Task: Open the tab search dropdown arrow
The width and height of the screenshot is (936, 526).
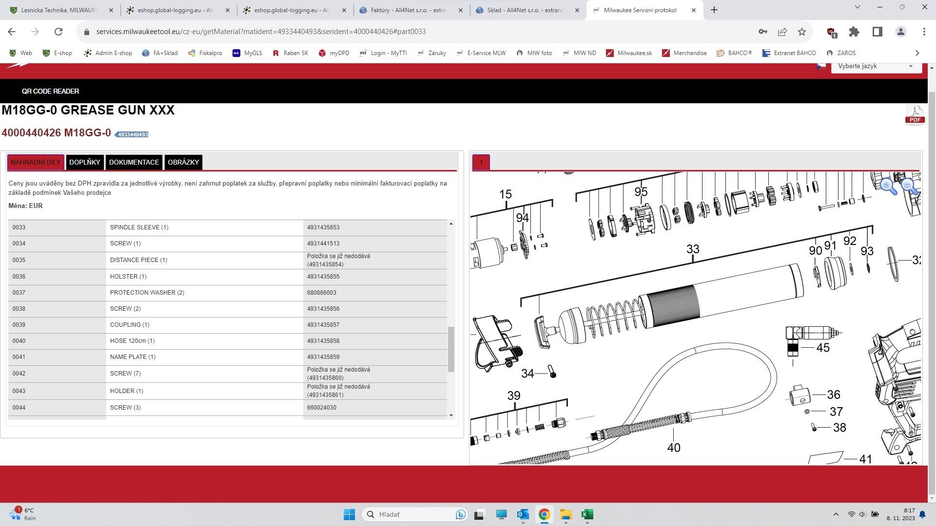Action: pos(858,7)
